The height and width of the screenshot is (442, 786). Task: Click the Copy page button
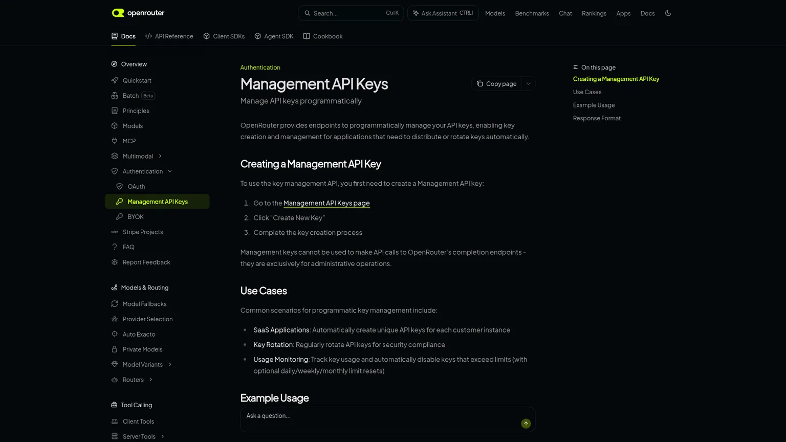click(496, 84)
